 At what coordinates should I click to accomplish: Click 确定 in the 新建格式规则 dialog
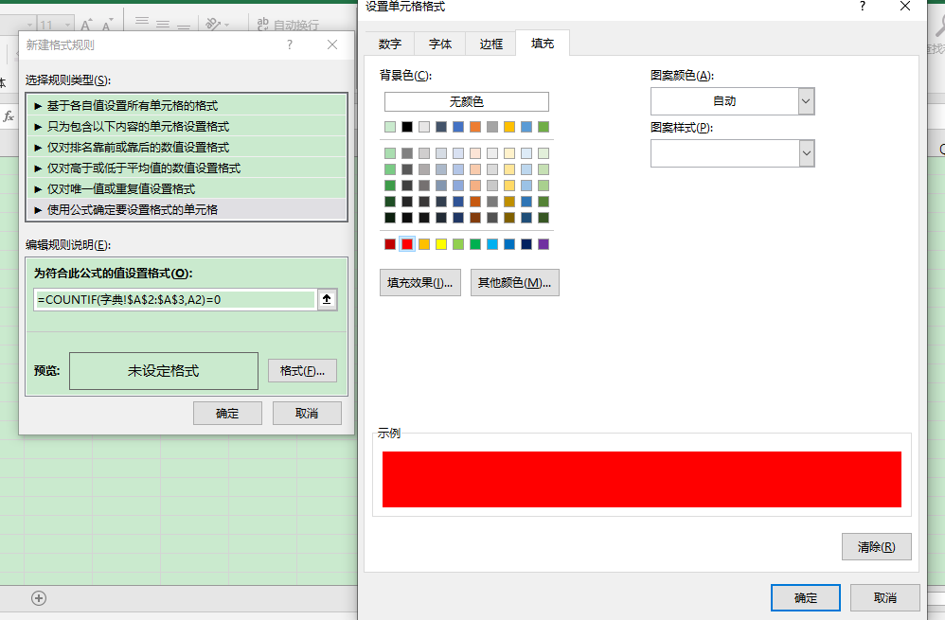click(x=227, y=414)
